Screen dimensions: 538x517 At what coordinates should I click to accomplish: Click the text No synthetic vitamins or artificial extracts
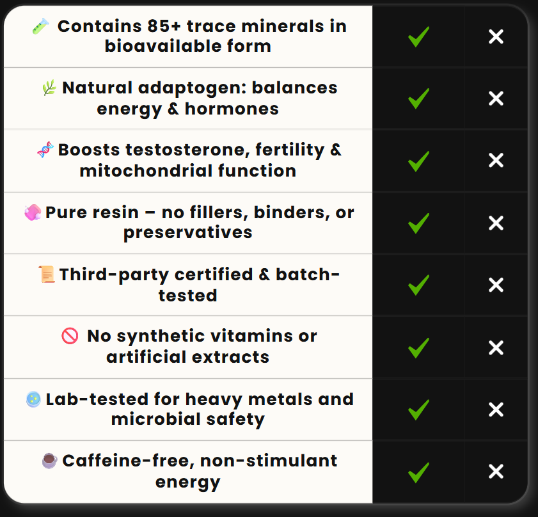[x=202, y=346]
